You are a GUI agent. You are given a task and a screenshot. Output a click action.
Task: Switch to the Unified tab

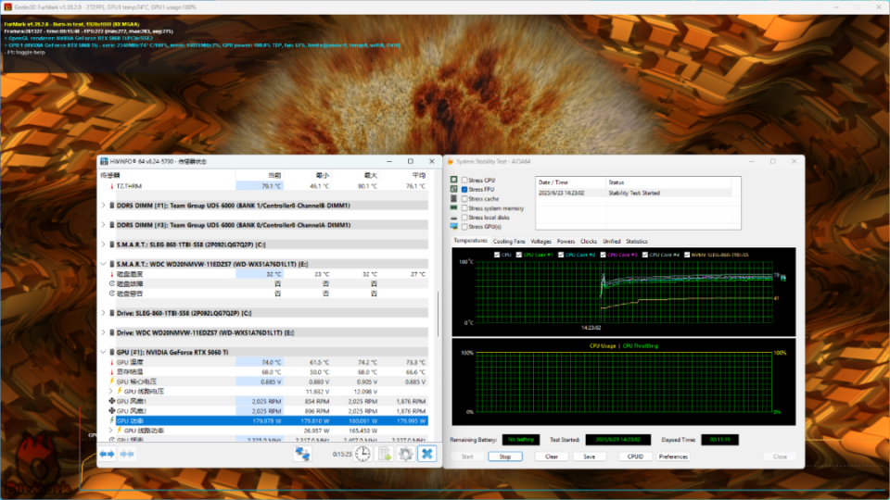(x=611, y=242)
